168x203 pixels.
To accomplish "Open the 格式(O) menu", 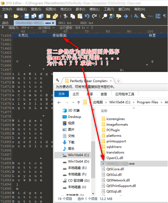I will tap(66, 9).
